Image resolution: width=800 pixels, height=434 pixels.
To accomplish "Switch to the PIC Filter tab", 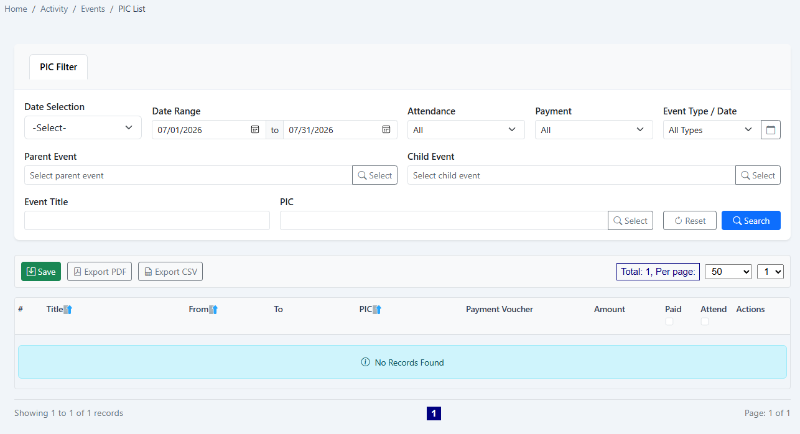I will coord(58,67).
